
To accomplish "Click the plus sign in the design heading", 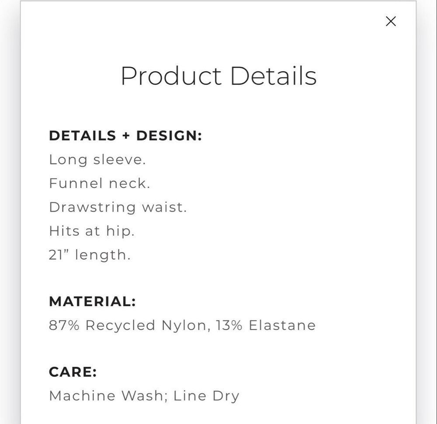I will 126,136.
